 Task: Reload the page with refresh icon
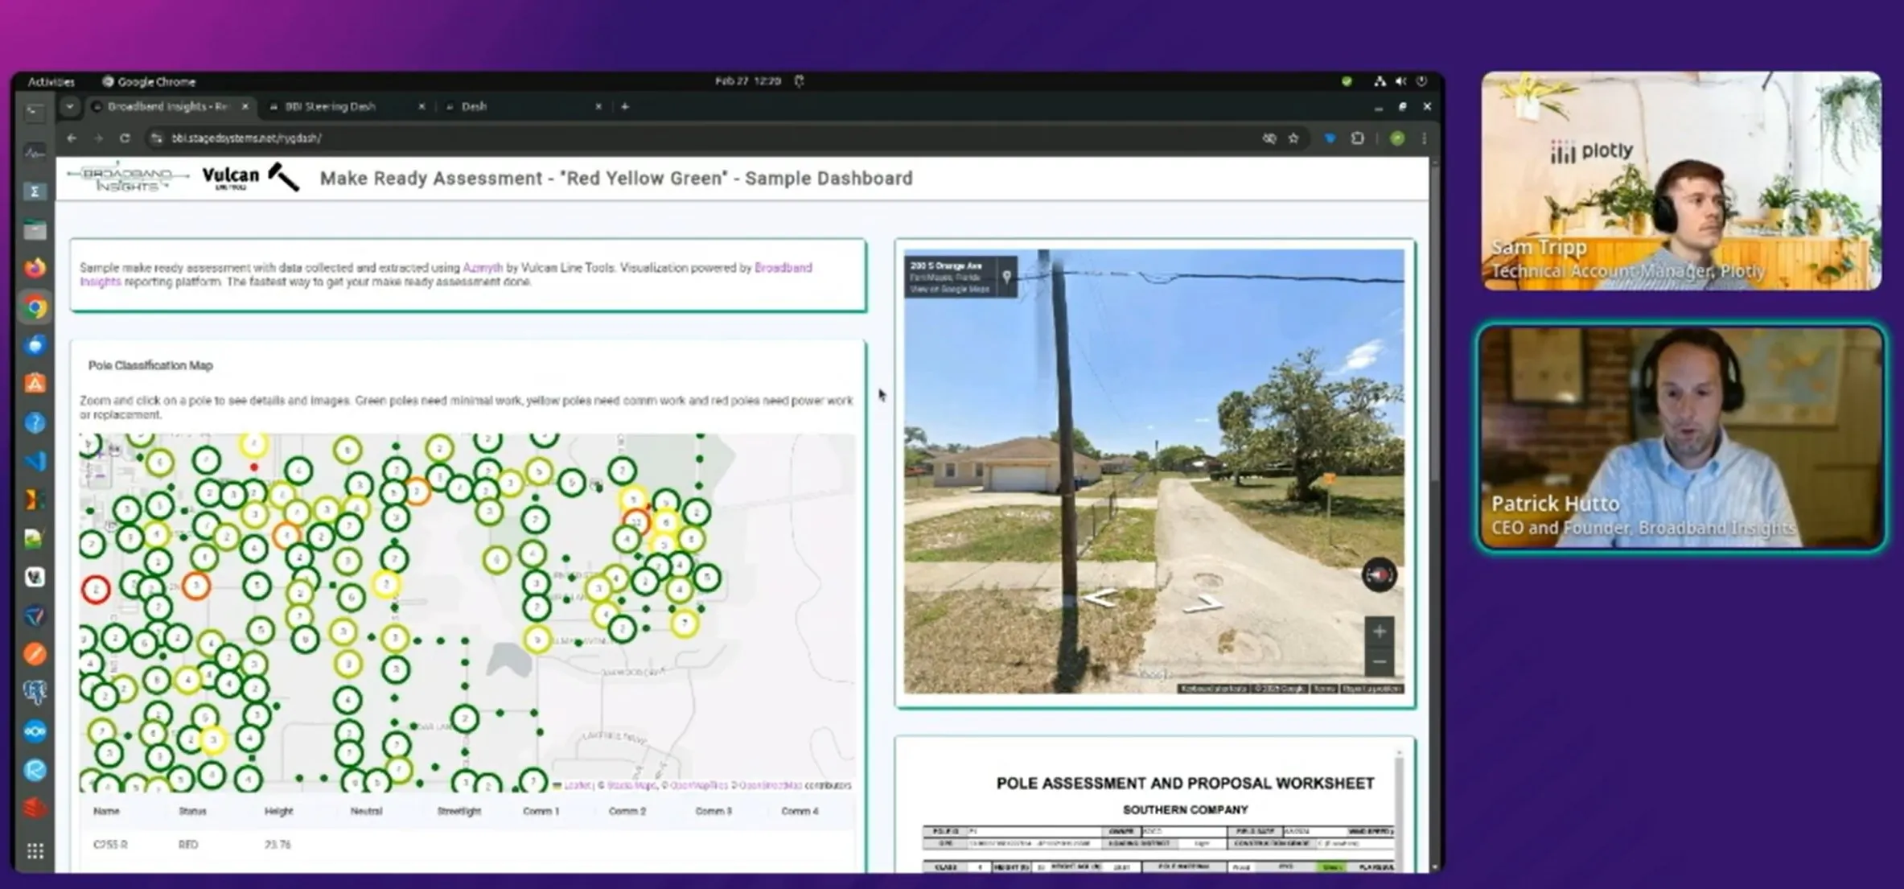125,138
